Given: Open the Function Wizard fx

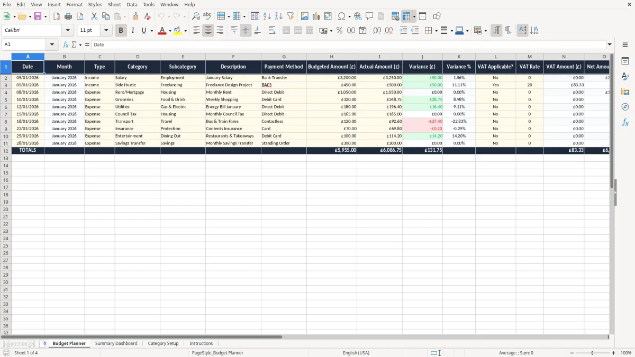Looking at the screenshot, I should (x=66, y=45).
